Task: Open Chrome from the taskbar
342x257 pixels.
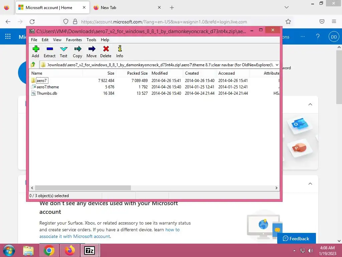Action: [x=49, y=251]
